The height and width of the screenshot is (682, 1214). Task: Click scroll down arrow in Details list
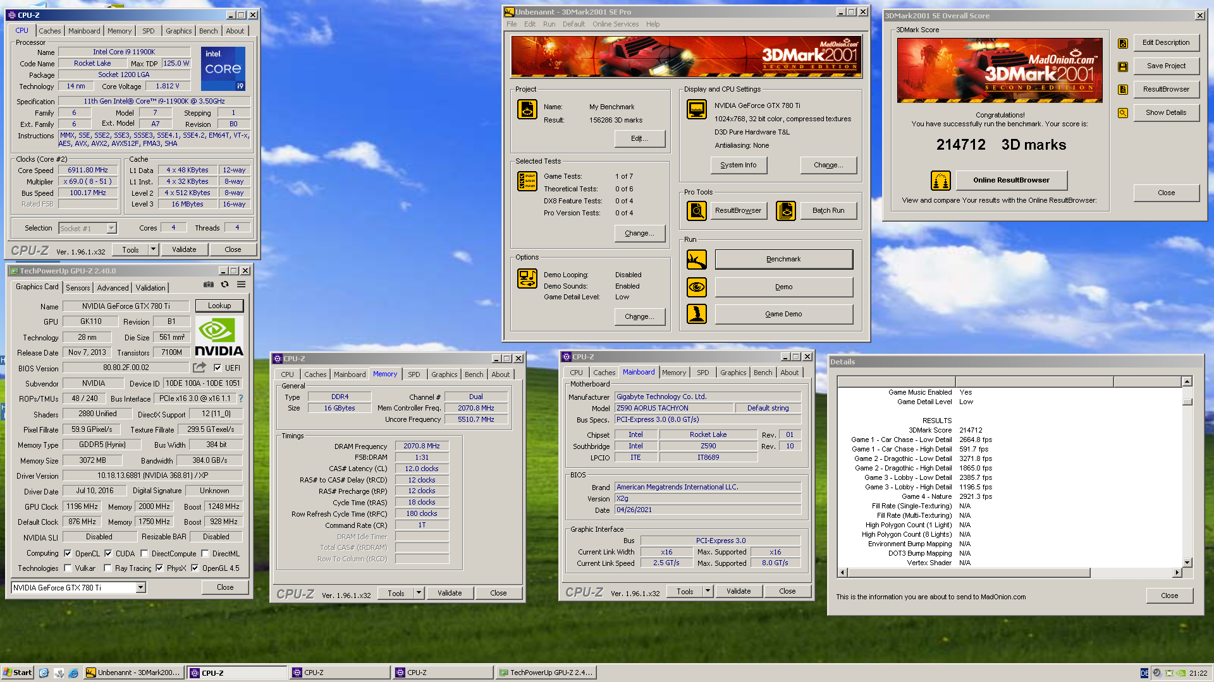click(x=1187, y=563)
